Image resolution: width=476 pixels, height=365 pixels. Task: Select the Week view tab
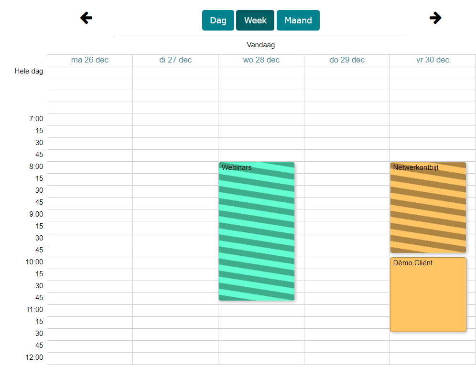(x=255, y=21)
